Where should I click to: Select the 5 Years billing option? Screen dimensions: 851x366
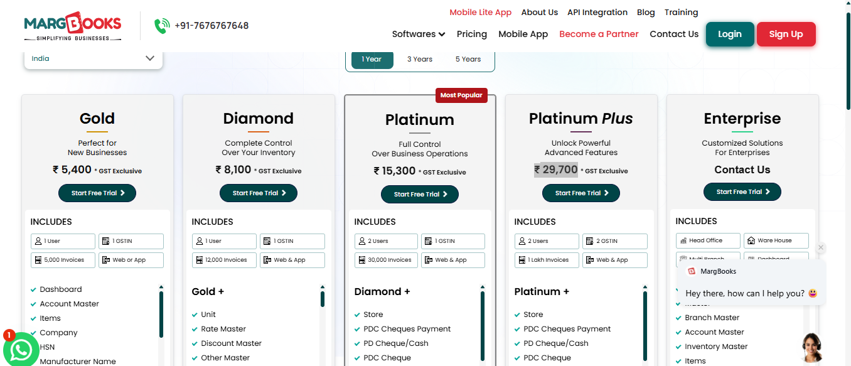click(468, 59)
